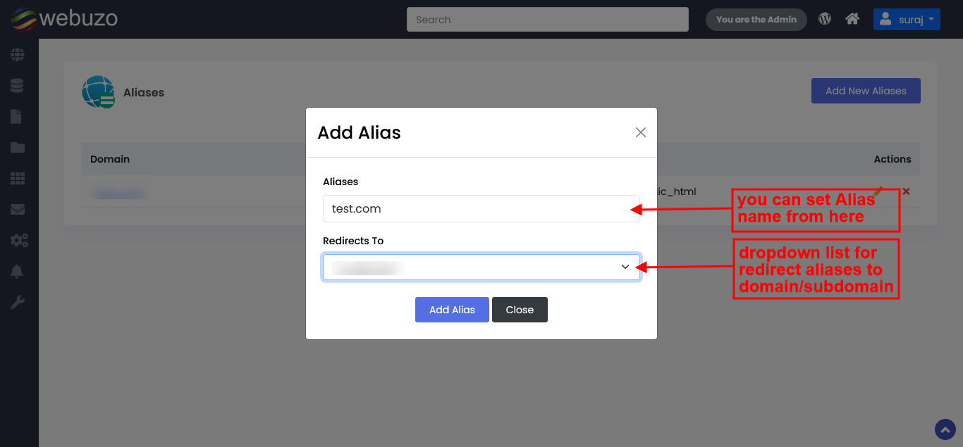The image size is (963, 447).
Task: Open the Redirects To dropdown list
Action: tap(481, 267)
